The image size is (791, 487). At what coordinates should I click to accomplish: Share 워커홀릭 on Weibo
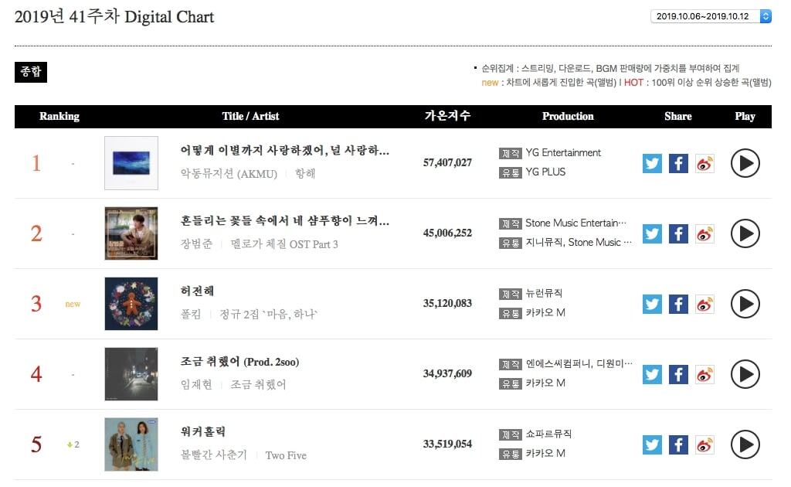(704, 444)
